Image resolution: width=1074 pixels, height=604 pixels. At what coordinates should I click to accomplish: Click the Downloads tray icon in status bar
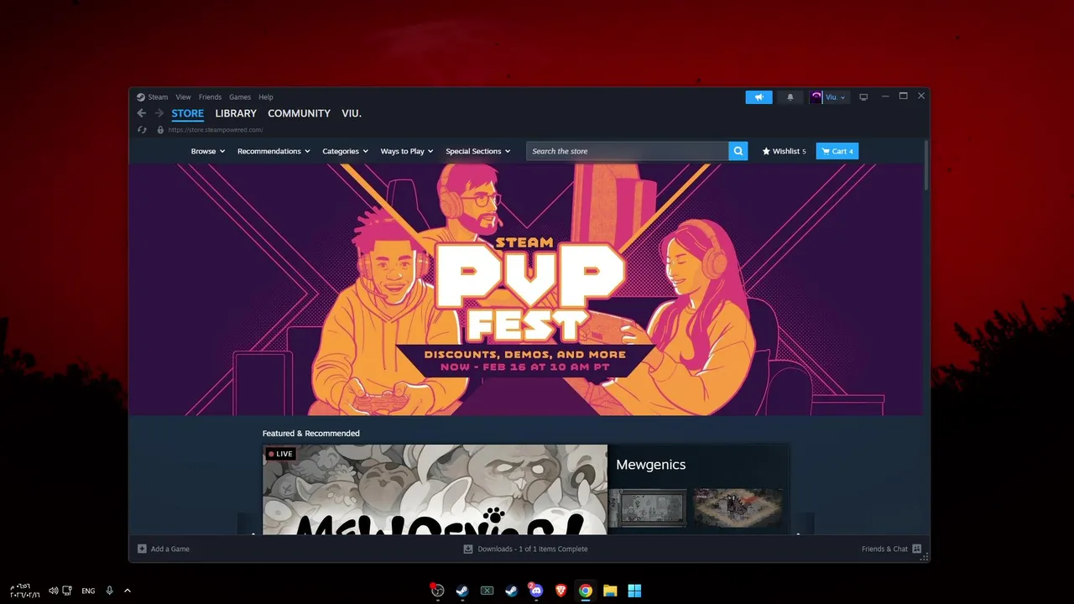pos(468,549)
